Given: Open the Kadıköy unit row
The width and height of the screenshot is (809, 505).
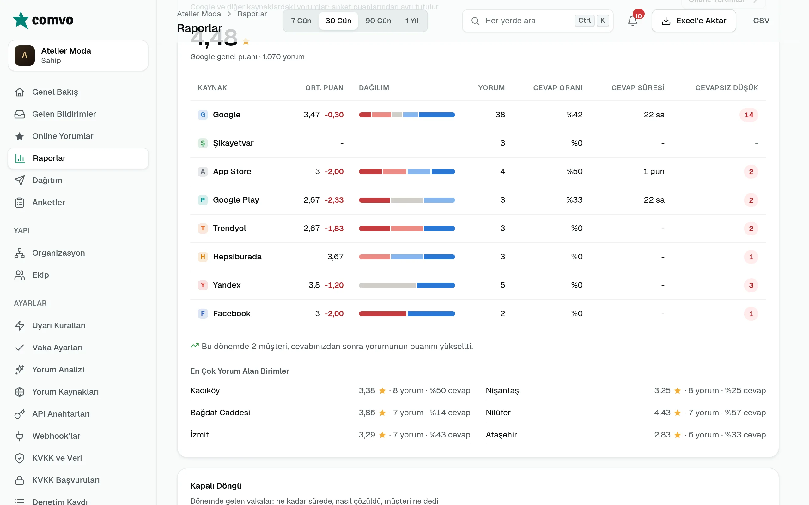Looking at the screenshot, I should point(330,390).
